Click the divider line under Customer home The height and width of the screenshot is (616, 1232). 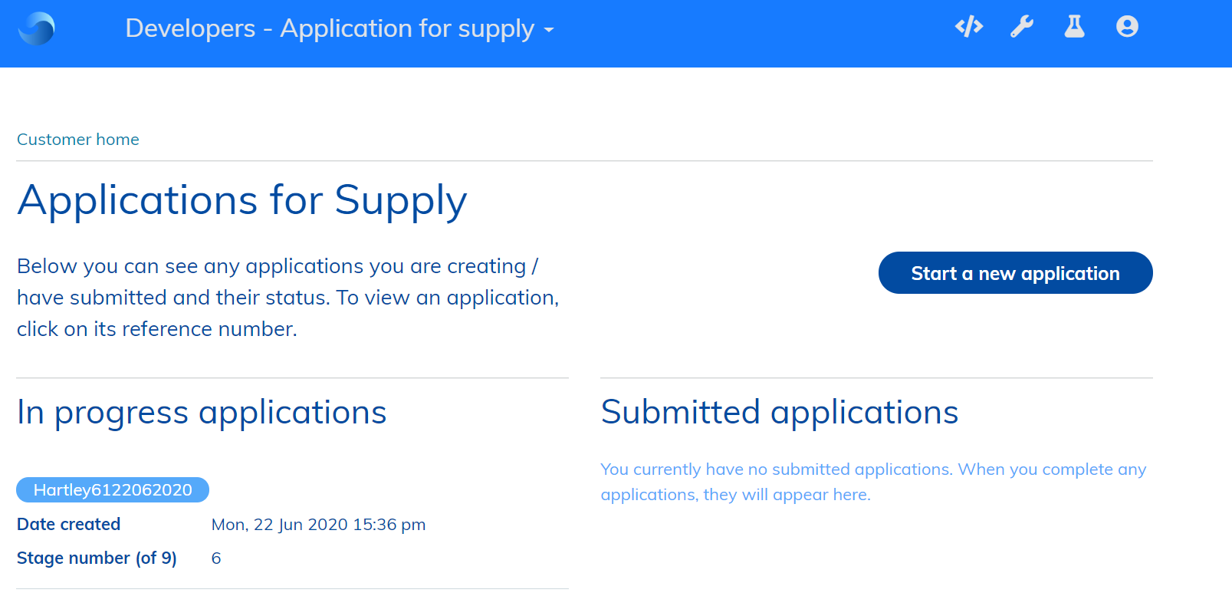click(x=584, y=161)
